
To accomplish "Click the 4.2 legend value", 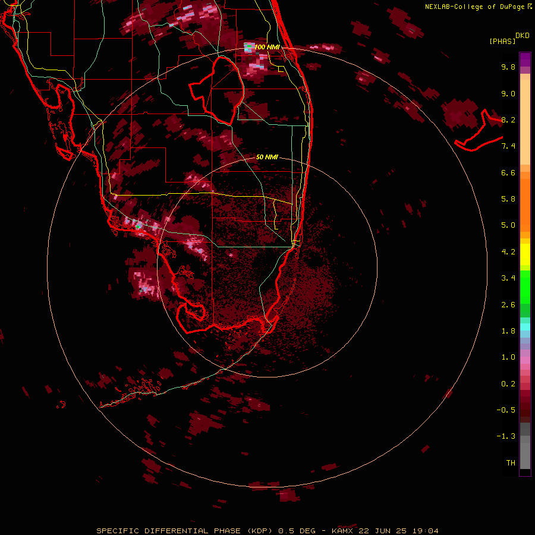I will [508, 252].
